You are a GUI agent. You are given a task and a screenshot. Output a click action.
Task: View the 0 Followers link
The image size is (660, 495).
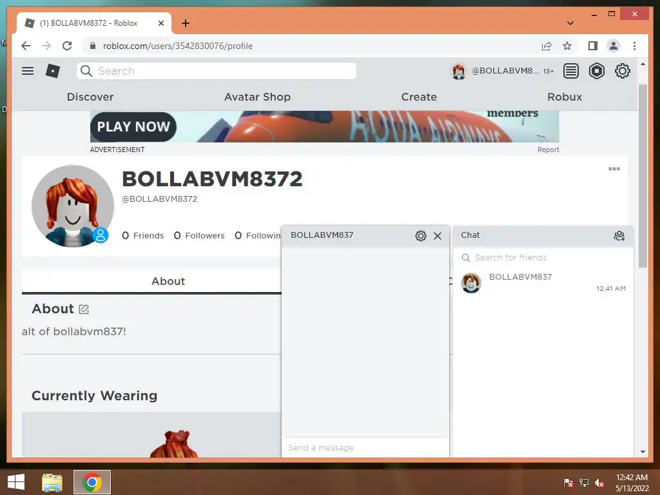(x=199, y=236)
